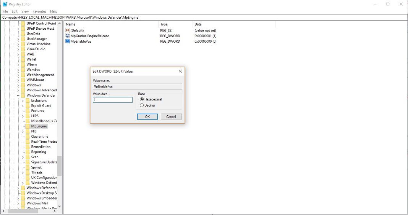
Task: Click the Features folder icon
Action: [x=28, y=111]
